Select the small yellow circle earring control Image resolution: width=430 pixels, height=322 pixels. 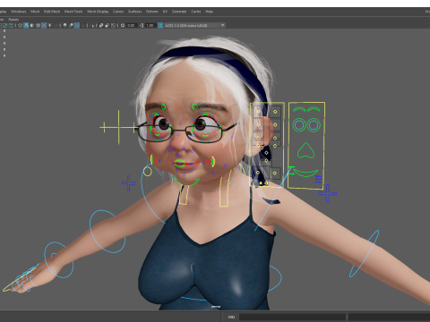click(147, 172)
